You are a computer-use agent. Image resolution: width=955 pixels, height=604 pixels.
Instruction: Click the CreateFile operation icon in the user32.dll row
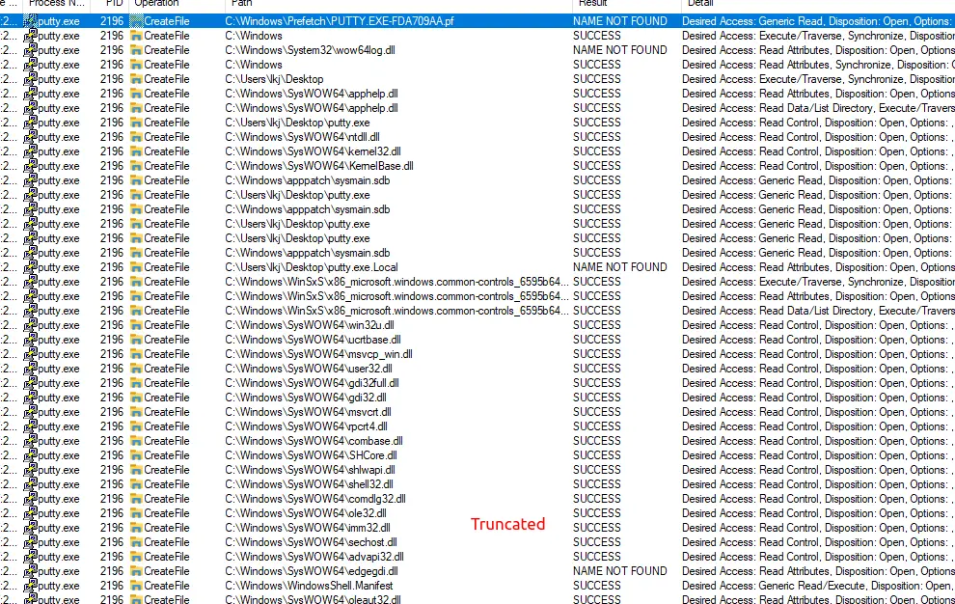point(136,369)
